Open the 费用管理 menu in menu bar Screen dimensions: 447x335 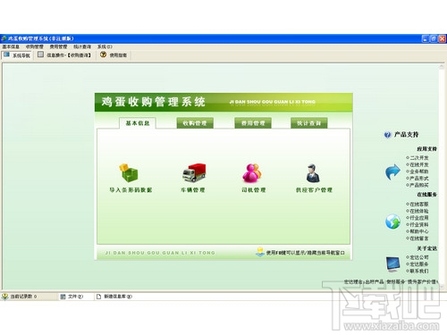coord(58,46)
